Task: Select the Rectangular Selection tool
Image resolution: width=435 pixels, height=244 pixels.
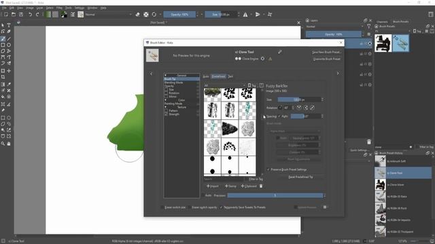Action: click(3, 118)
